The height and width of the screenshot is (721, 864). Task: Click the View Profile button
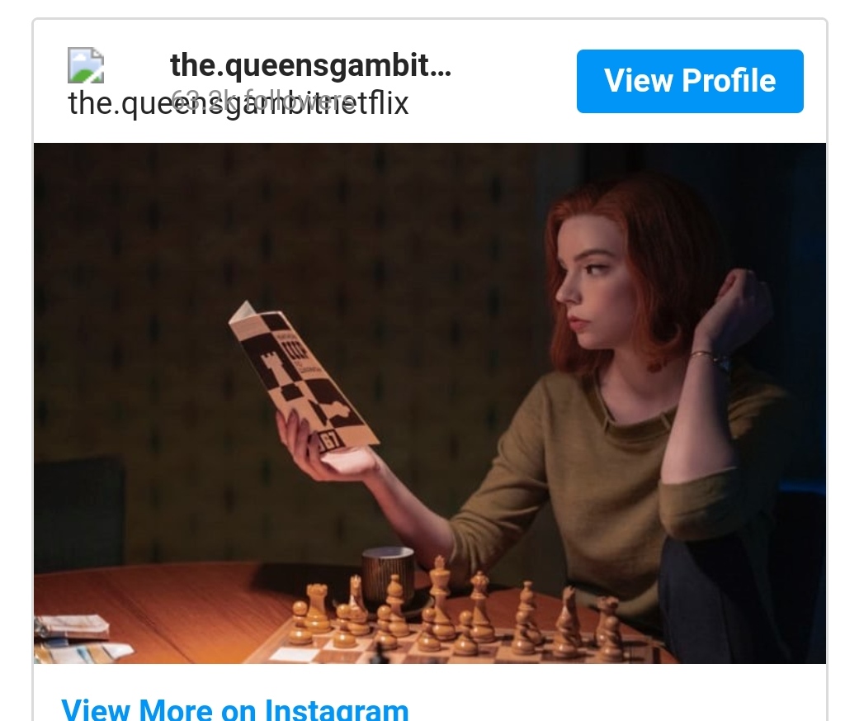(x=690, y=81)
